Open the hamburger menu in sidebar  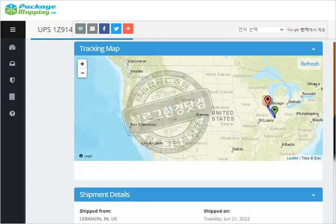click(13, 29)
